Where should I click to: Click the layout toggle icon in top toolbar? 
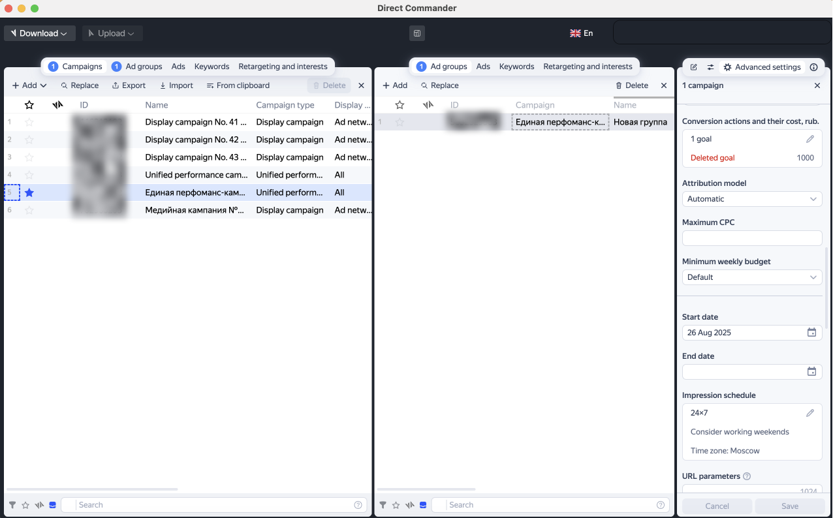click(417, 33)
